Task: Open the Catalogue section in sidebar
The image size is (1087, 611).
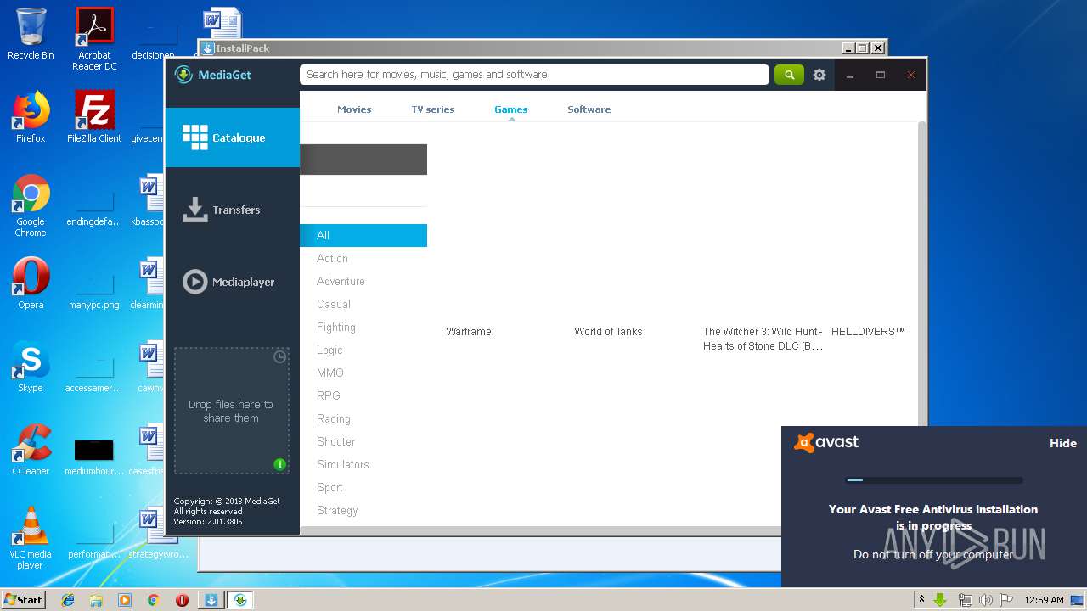Action: (x=232, y=137)
